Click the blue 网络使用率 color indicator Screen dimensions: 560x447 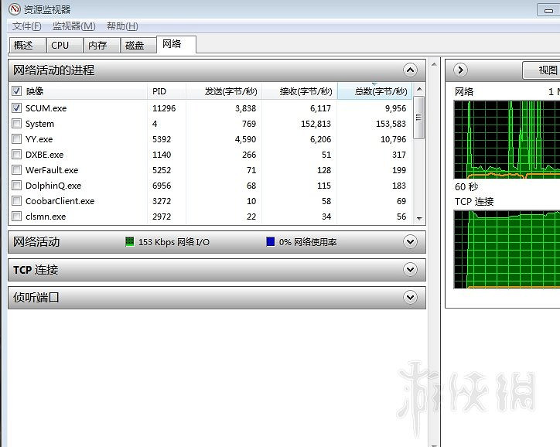tap(271, 242)
